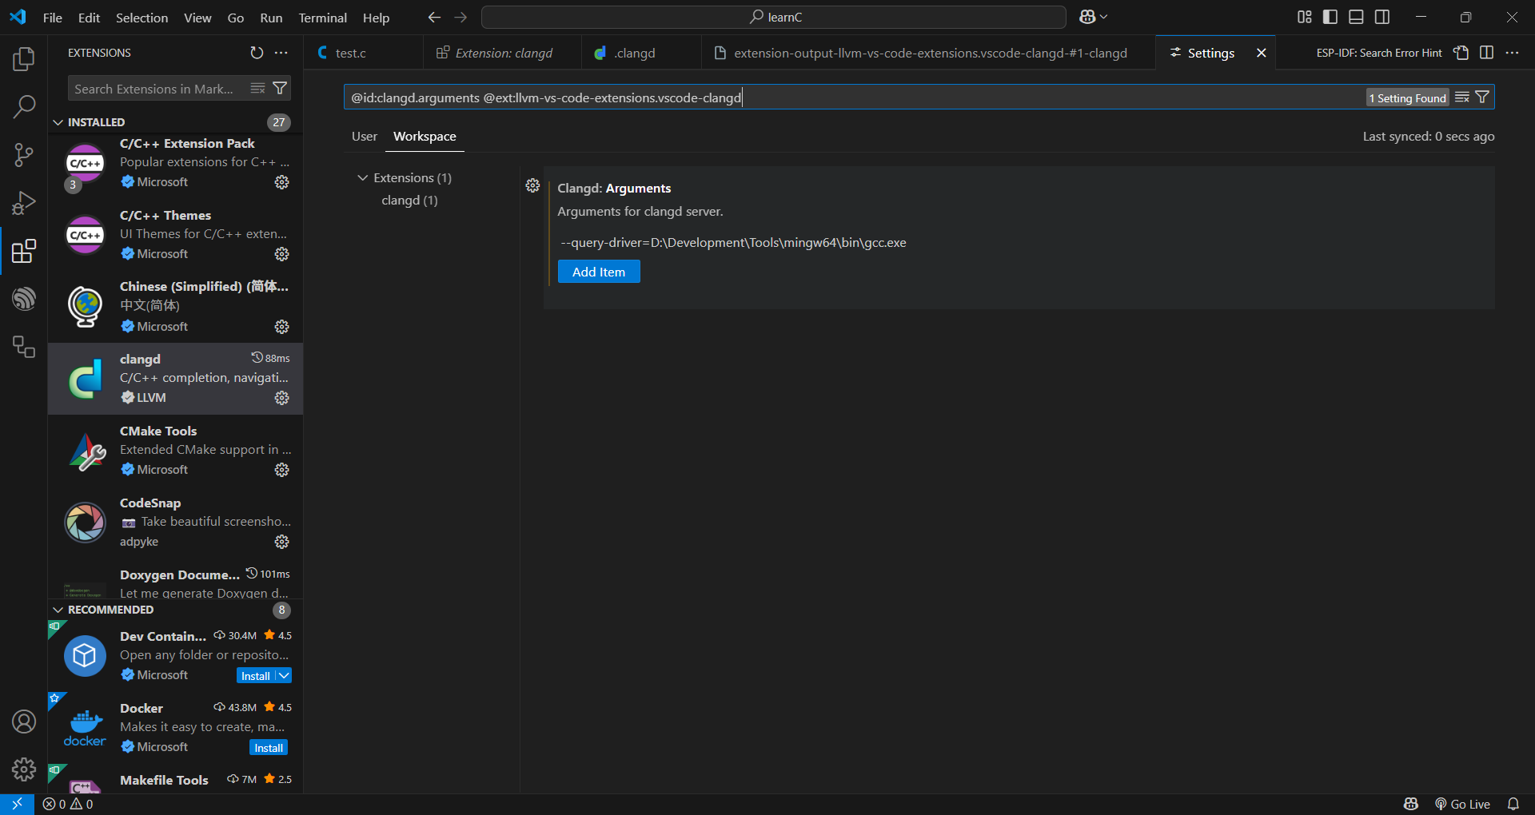Open the Copilot chat icon in title bar

pyautogui.click(x=1087, y=17)
